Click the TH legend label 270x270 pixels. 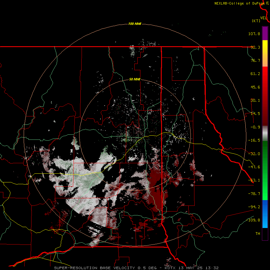[x=258, y=234]
